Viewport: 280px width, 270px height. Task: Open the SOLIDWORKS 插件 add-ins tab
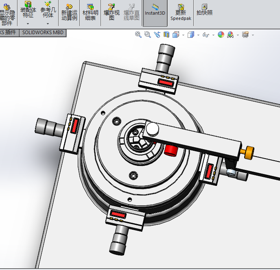point(8,33)
